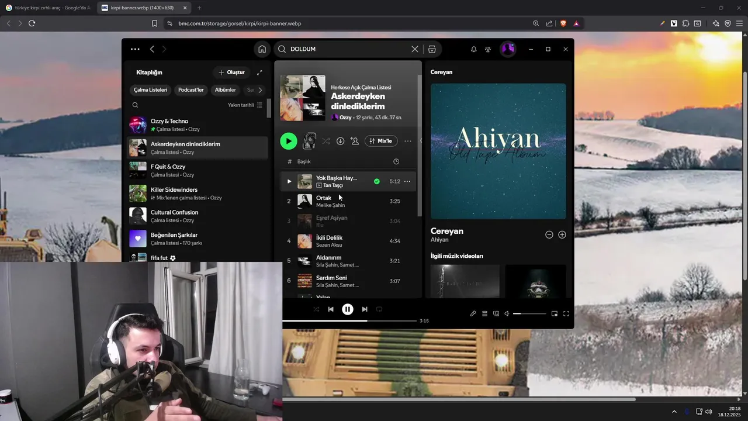Open the F Quit & Ozzy playlist
This screenshot has width=748, height=421.
coord(198,171)
